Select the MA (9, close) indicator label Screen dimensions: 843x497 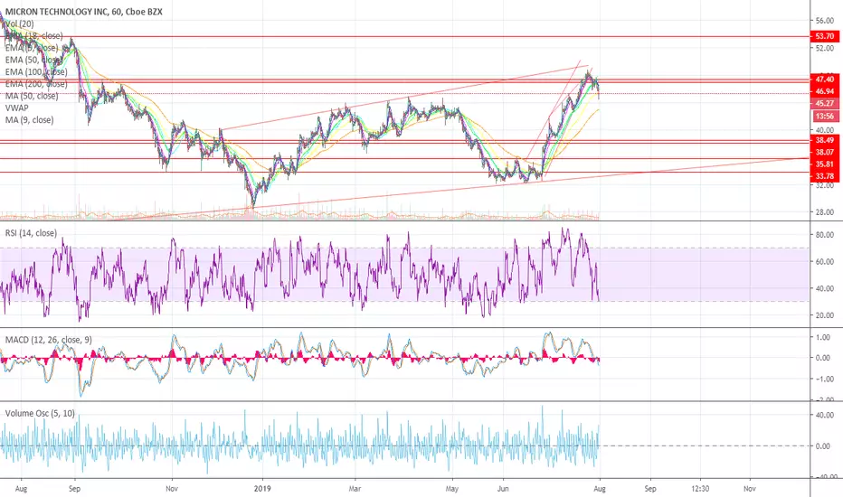point(30,120)
